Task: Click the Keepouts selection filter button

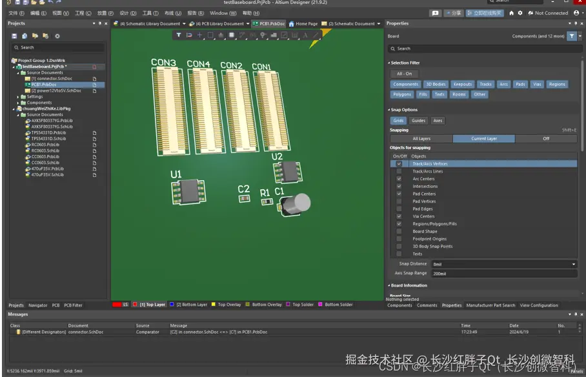Action: pos(463,84)
